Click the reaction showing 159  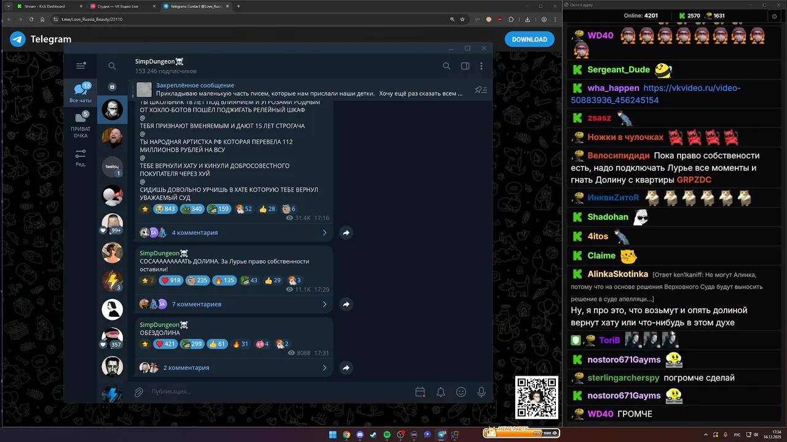click(x=219, y=209)
